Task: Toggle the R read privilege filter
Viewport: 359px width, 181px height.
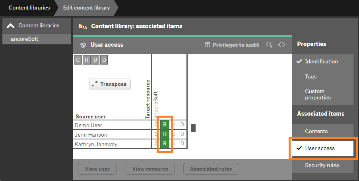Action: 87,60
